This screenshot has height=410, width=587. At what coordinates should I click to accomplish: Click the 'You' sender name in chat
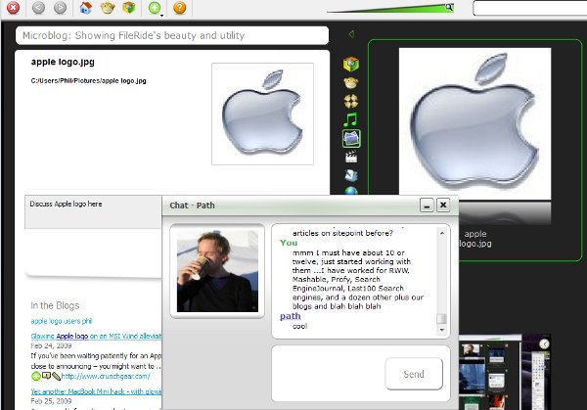(289, 243)
